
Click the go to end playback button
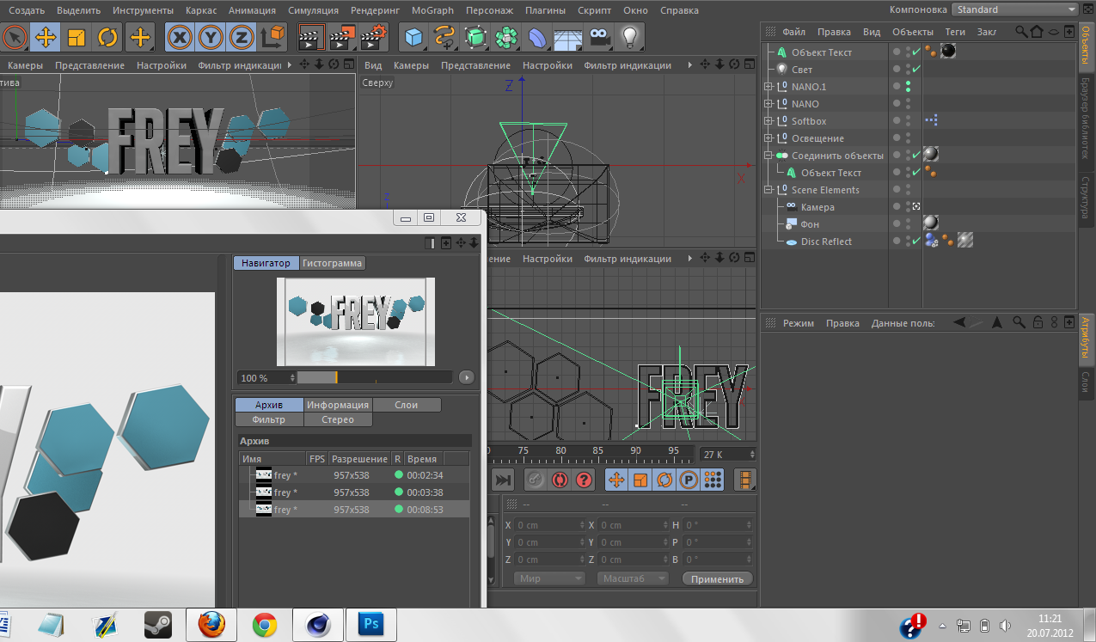coord(503,480)
